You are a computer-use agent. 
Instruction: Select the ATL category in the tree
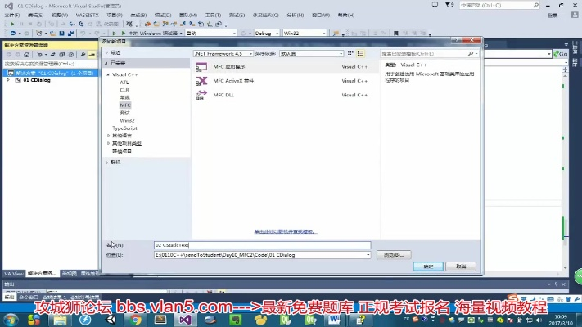pyautogui.click(x=124, y=83)
